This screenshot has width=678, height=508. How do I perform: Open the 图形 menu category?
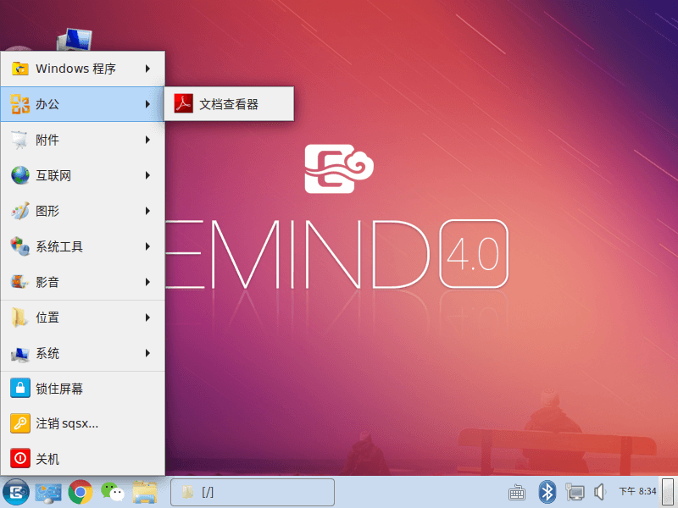(82, 211)
